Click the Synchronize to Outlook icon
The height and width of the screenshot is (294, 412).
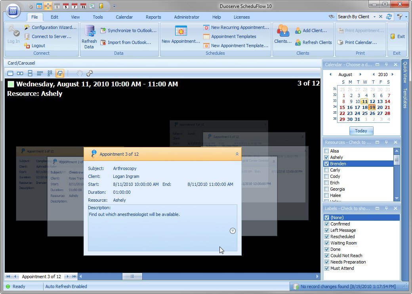pyautogui.click(x=103, y=30)
